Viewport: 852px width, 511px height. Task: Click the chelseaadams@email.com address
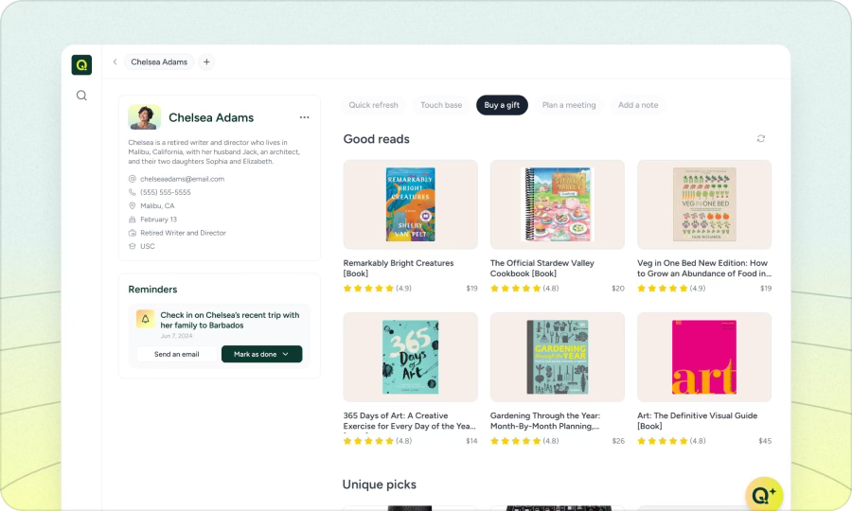point(182,179)
